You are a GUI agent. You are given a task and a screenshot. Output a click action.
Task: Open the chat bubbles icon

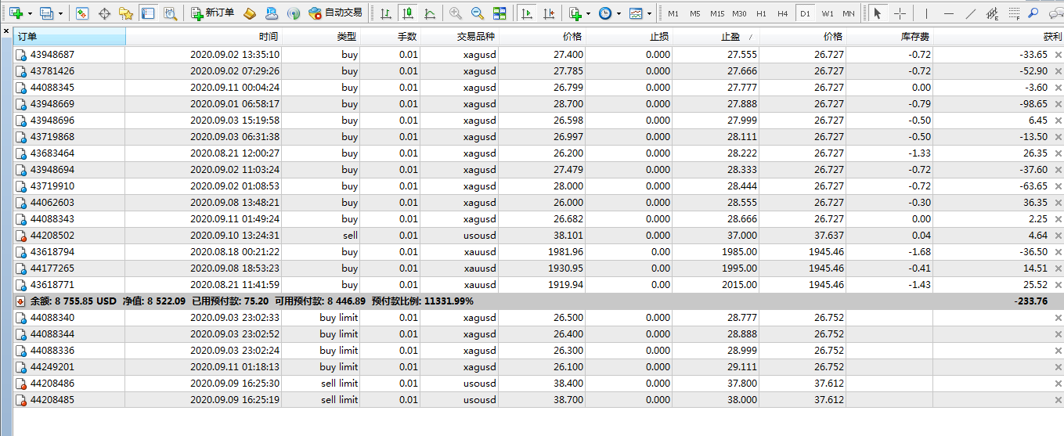click(x=1055, y=13)
